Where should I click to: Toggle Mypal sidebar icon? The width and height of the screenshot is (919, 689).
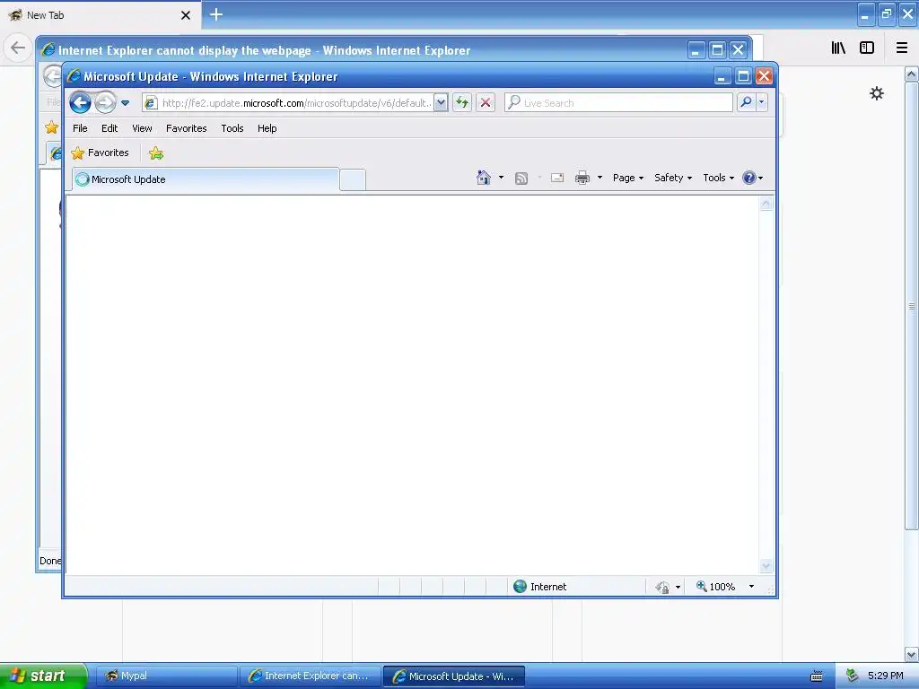pos(867,48)
